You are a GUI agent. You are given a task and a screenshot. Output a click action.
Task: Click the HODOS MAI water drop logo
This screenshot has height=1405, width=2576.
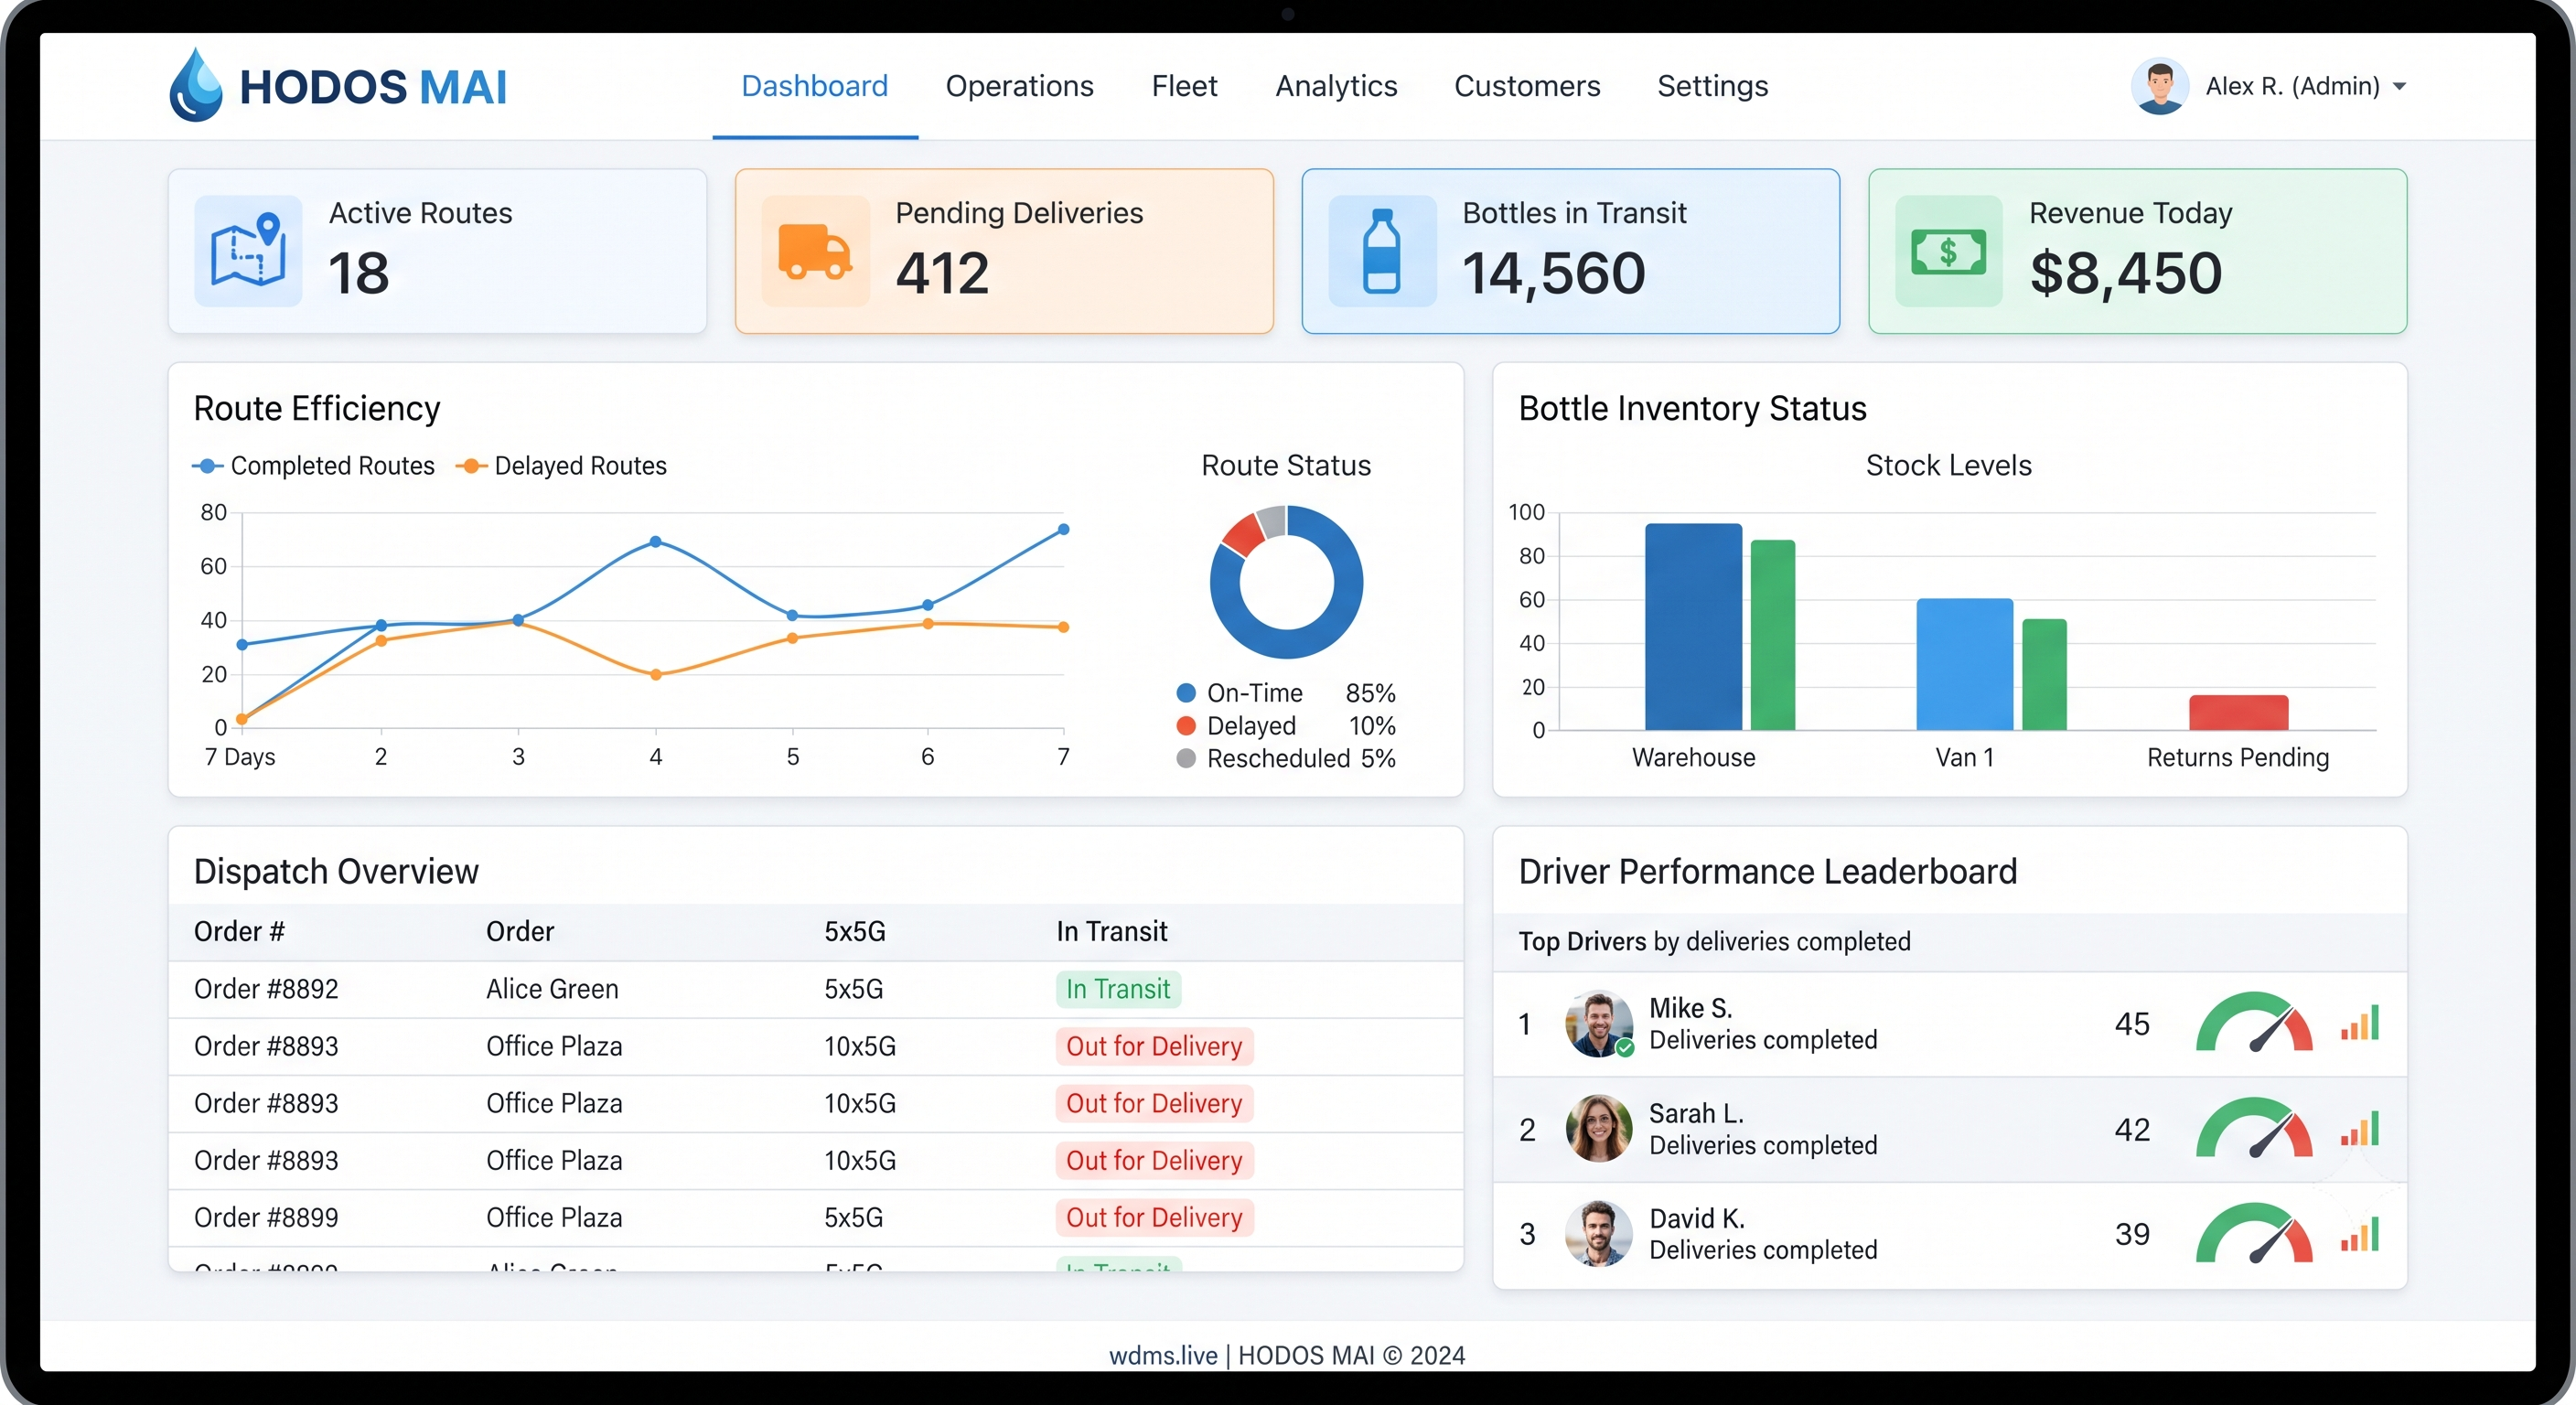[x=196, y=86]
